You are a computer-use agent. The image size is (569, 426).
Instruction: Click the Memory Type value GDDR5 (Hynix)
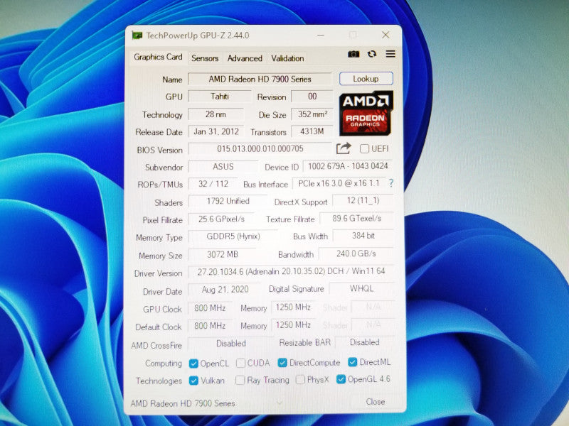click(x=233, y=236)
